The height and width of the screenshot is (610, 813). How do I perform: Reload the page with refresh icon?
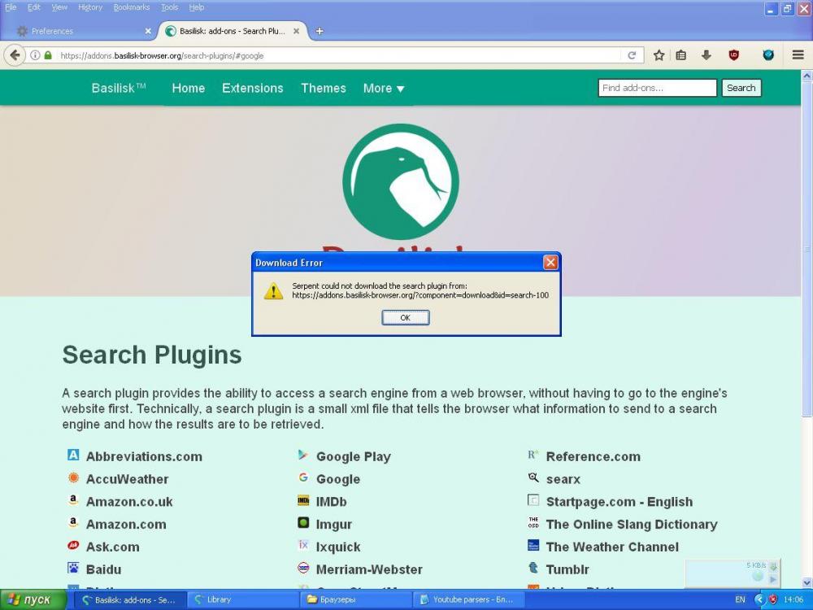tap(632, 55)
